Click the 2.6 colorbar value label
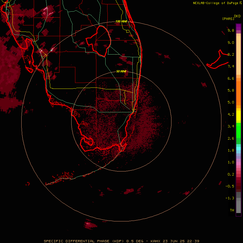This screenshot has width=243, height=243. tap(231, 139)
